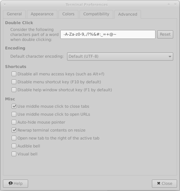180x191 pixels.
Task: Reset the double-click word characters
Action: (165, 34)
